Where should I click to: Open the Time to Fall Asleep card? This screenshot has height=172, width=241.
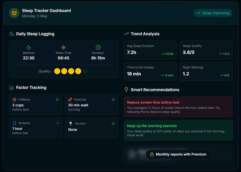click(150, 71)
